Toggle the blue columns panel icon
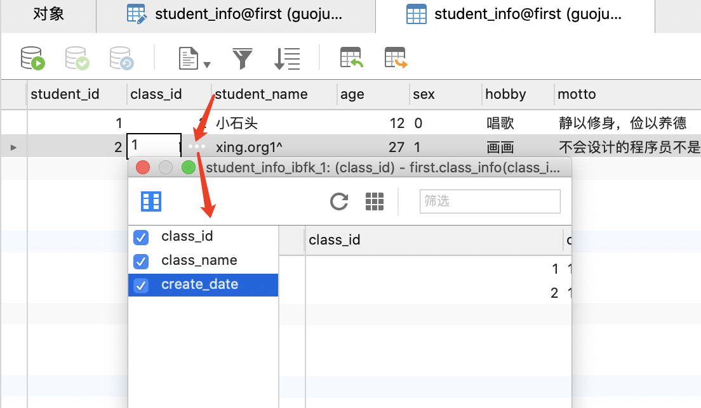Image resolution: width=701 pixels, height=408 pixels. tap(151, 201)
